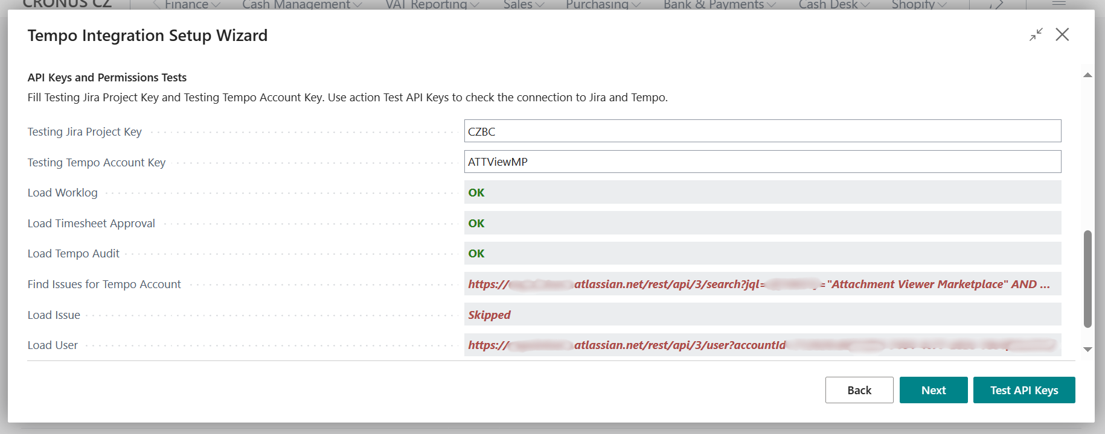The image size is (1105, 434).
Task: Run Test API Keys action
Action: (1023, 391)
